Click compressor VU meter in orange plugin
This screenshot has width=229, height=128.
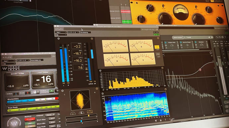tap(181, 12)
